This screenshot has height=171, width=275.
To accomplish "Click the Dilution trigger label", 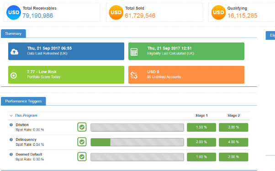I will click(x=22, y=125).
